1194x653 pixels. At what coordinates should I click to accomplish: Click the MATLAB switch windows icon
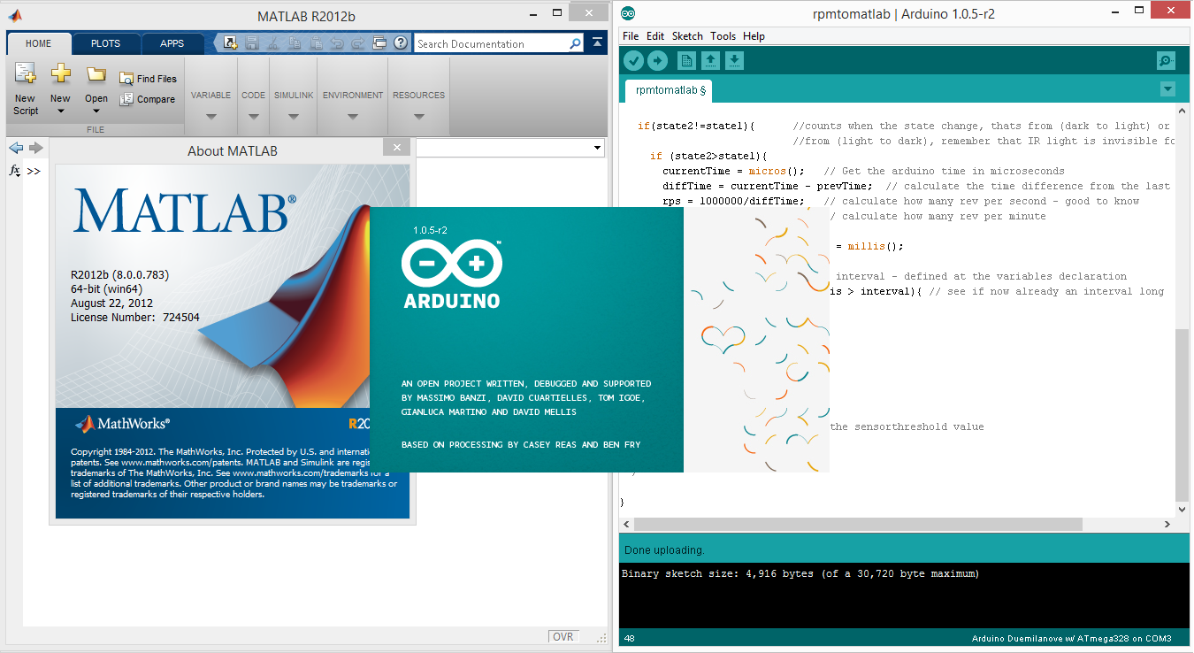[x=379, y=42]
